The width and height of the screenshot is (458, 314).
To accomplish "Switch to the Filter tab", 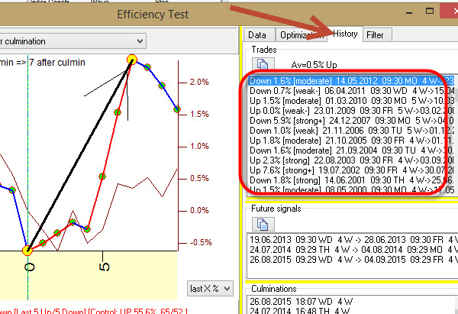I will 375,35.
